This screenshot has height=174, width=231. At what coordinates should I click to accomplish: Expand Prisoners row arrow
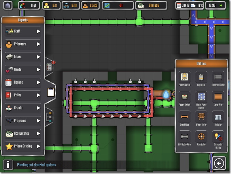(x=38, y=44)
